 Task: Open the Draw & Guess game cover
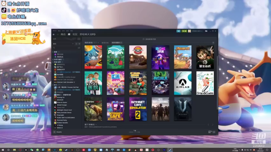205,83
